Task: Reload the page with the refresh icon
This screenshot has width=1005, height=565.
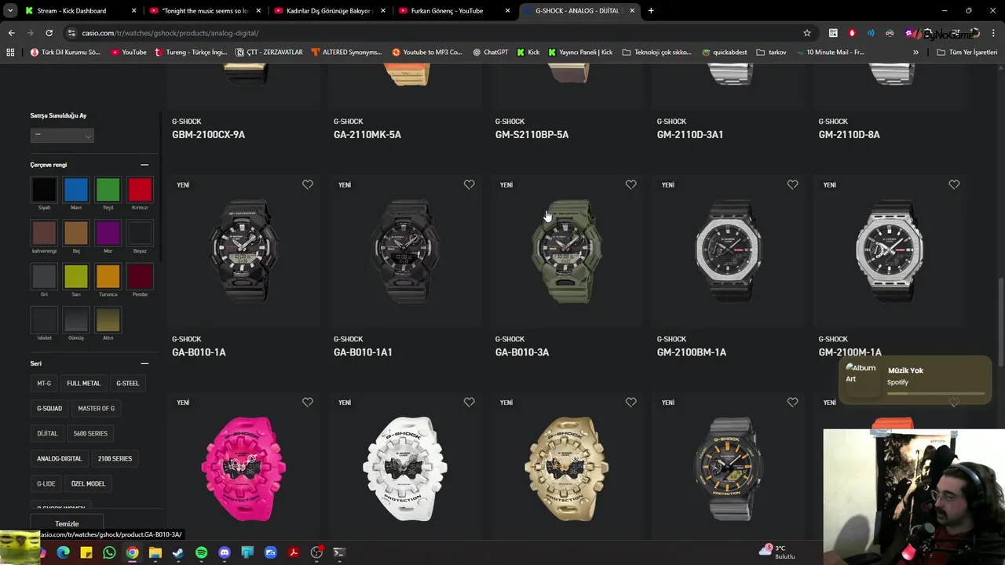Action: (x=49, y=33)
